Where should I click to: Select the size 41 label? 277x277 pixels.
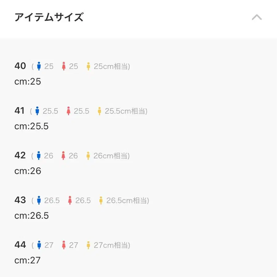pyautogui.click(x=19, y=111)
